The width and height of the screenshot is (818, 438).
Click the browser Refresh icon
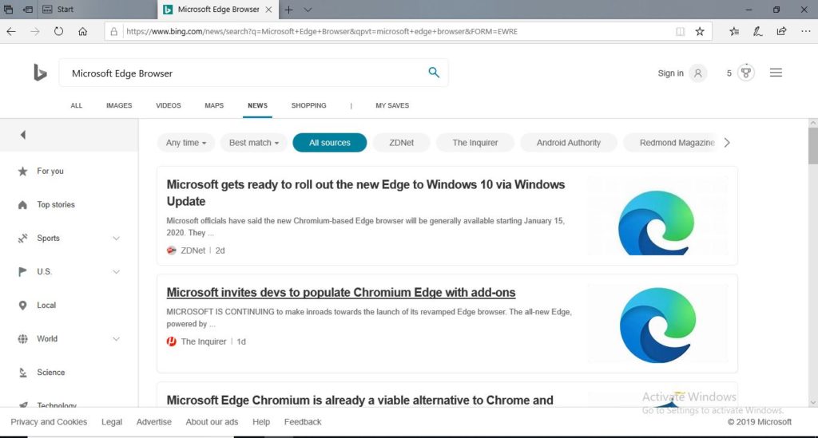[x=58, y=31]
